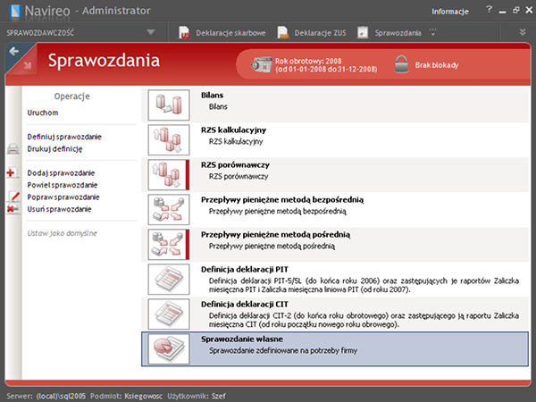
Task: Click the printer icon beside Drukuj definicję
Action: 13,148
